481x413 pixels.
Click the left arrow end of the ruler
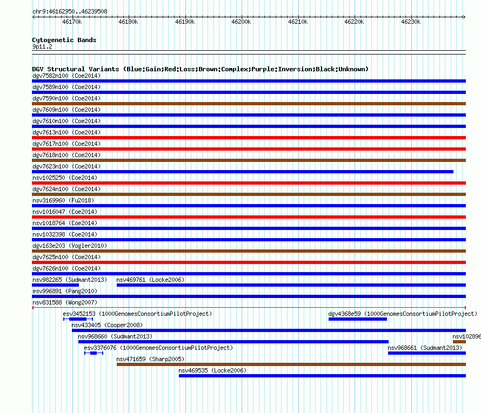(34, 17)
